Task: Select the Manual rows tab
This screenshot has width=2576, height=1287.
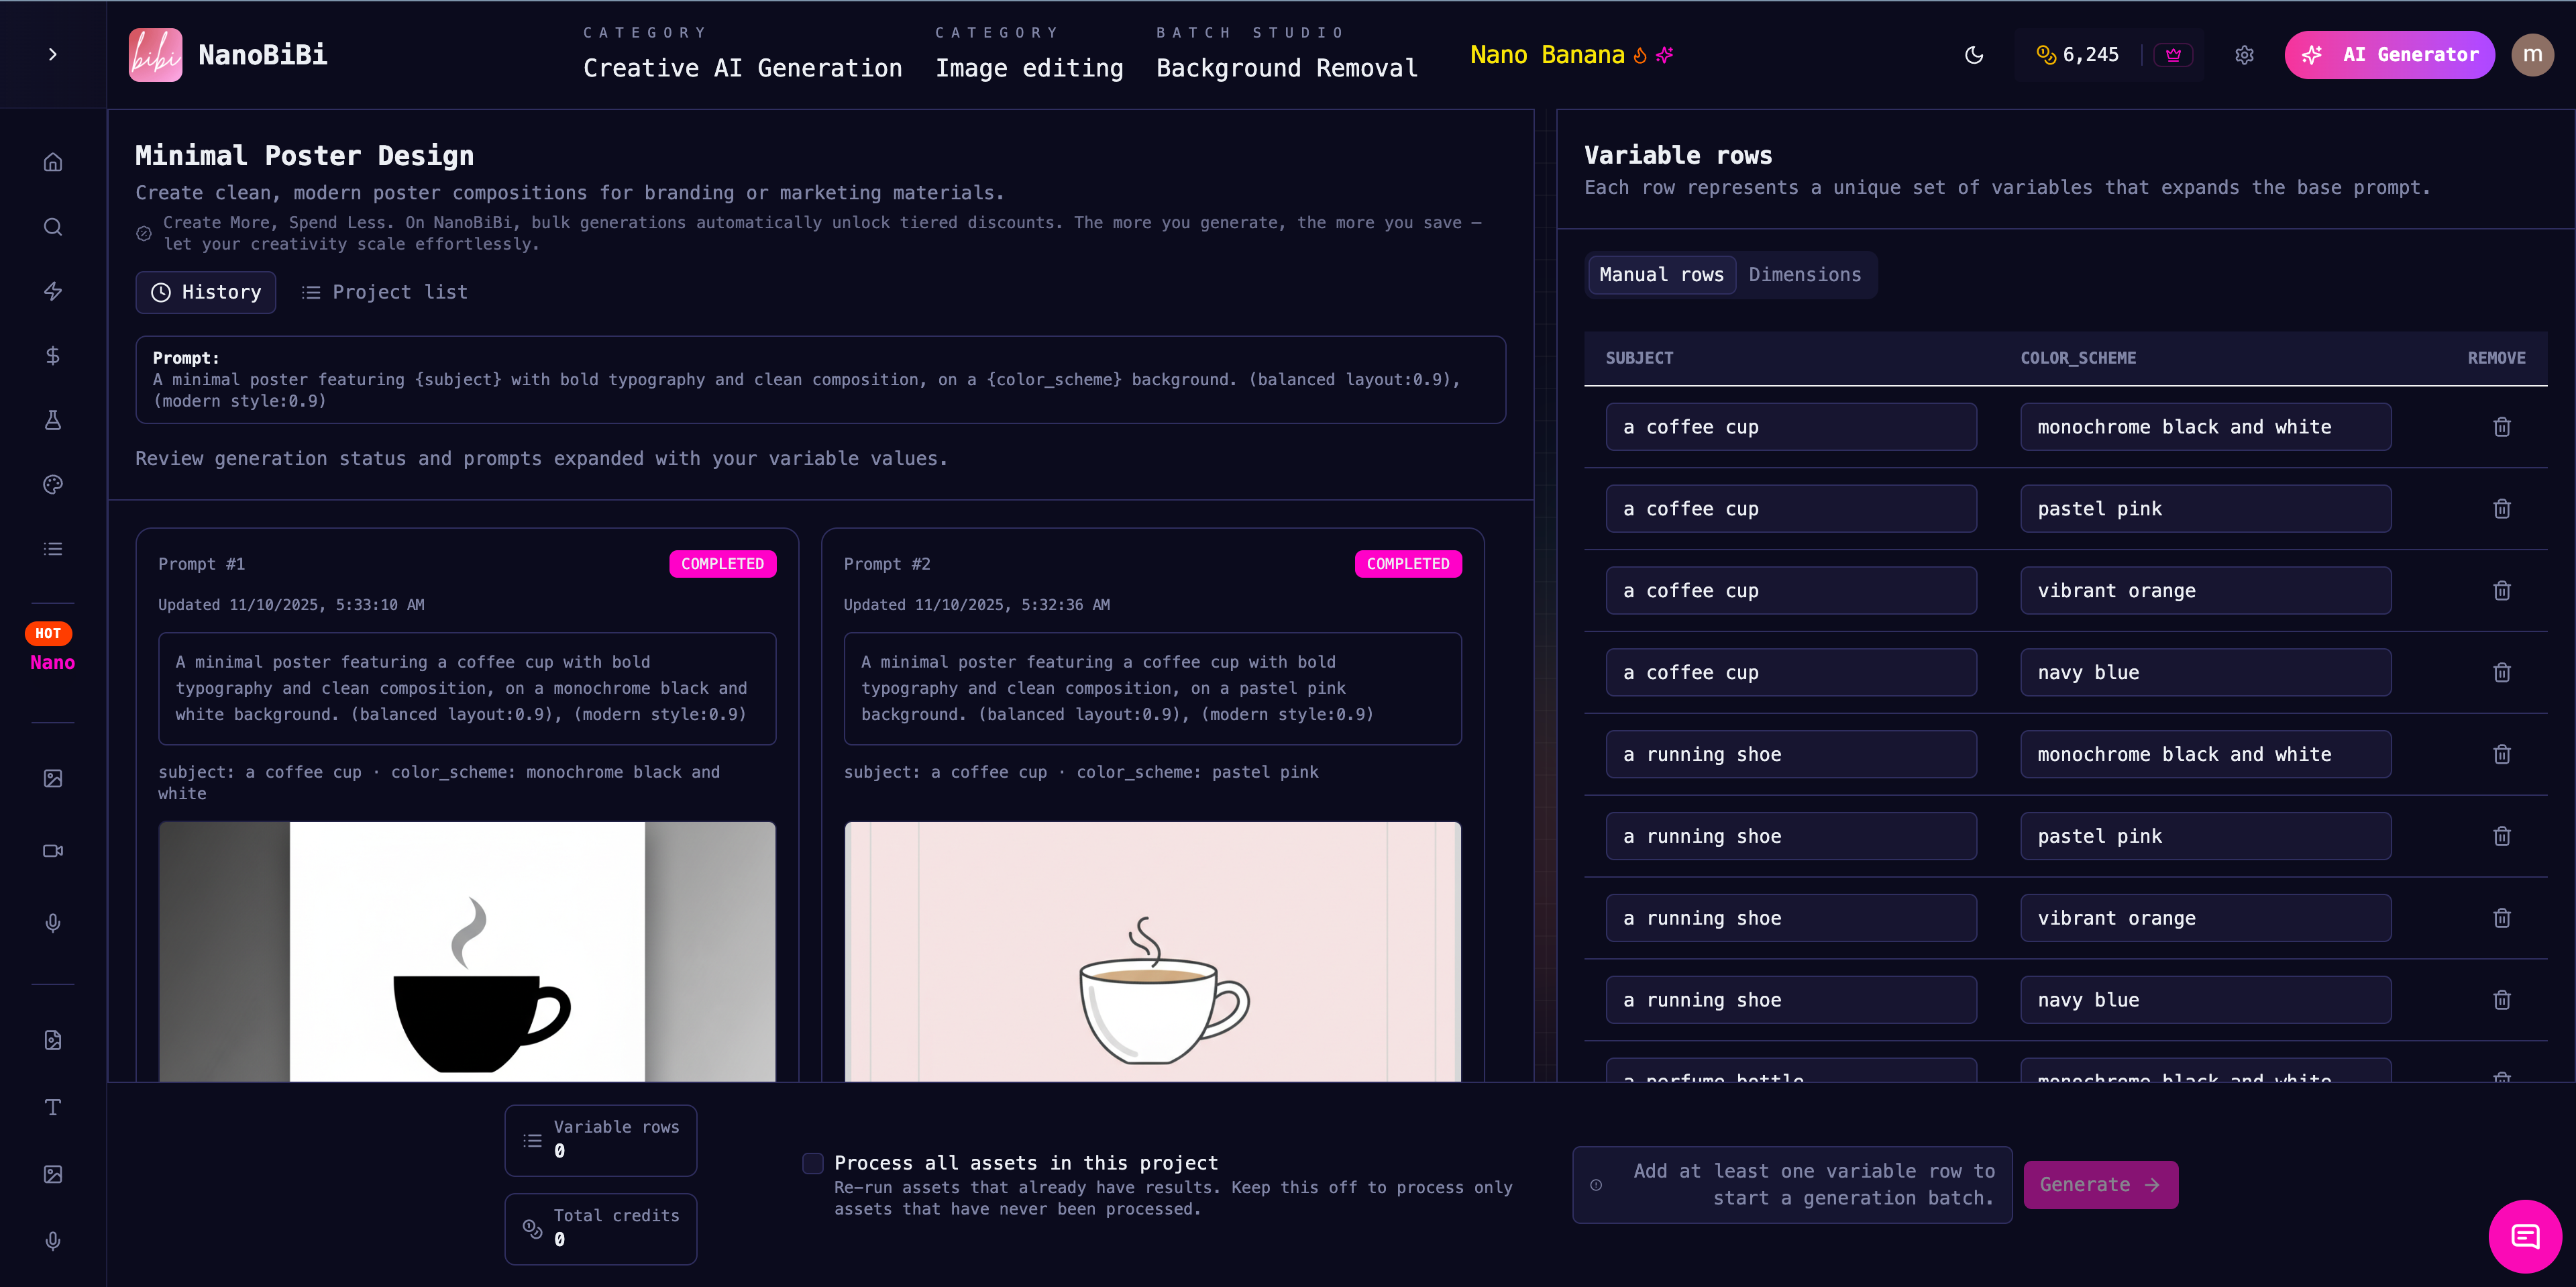Action: (x=1661, y=275)
